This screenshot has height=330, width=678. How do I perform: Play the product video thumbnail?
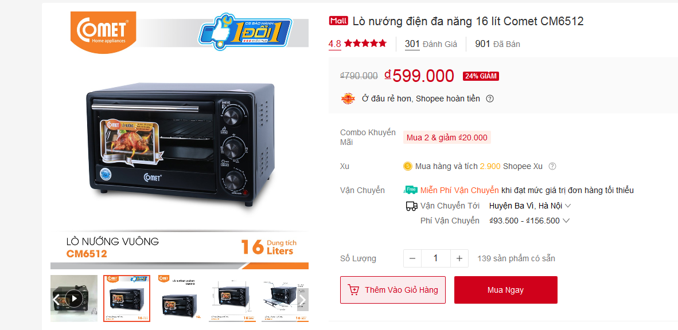pos(74,298)
